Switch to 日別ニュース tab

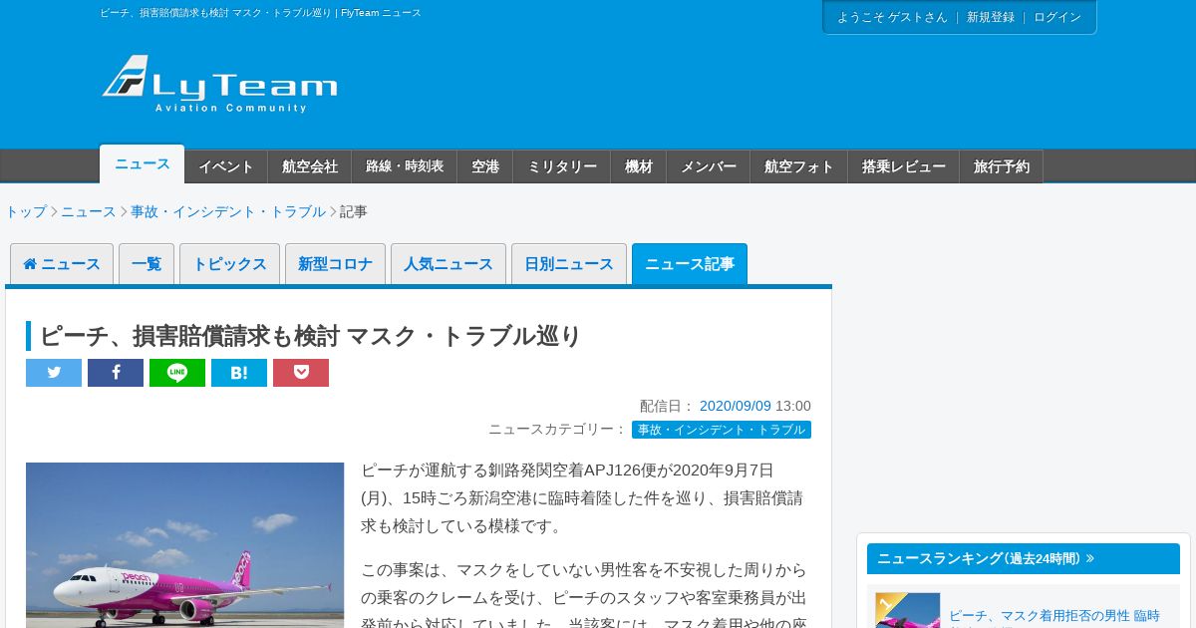569,264
